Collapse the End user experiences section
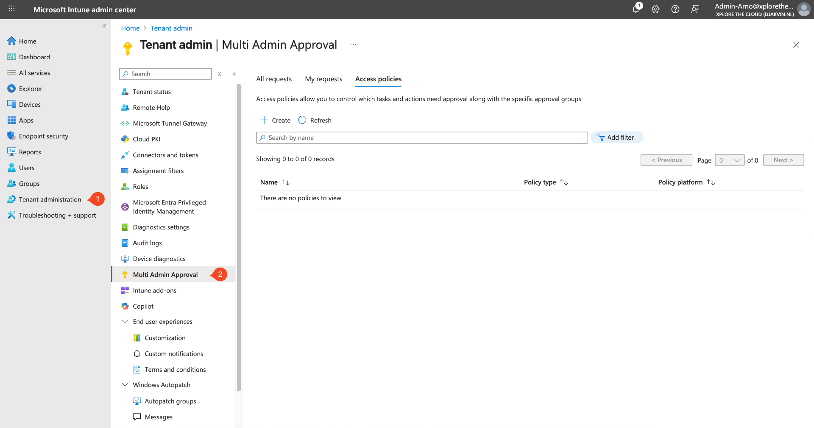This screenshot has width=814, height=428. tap(125, 322)
